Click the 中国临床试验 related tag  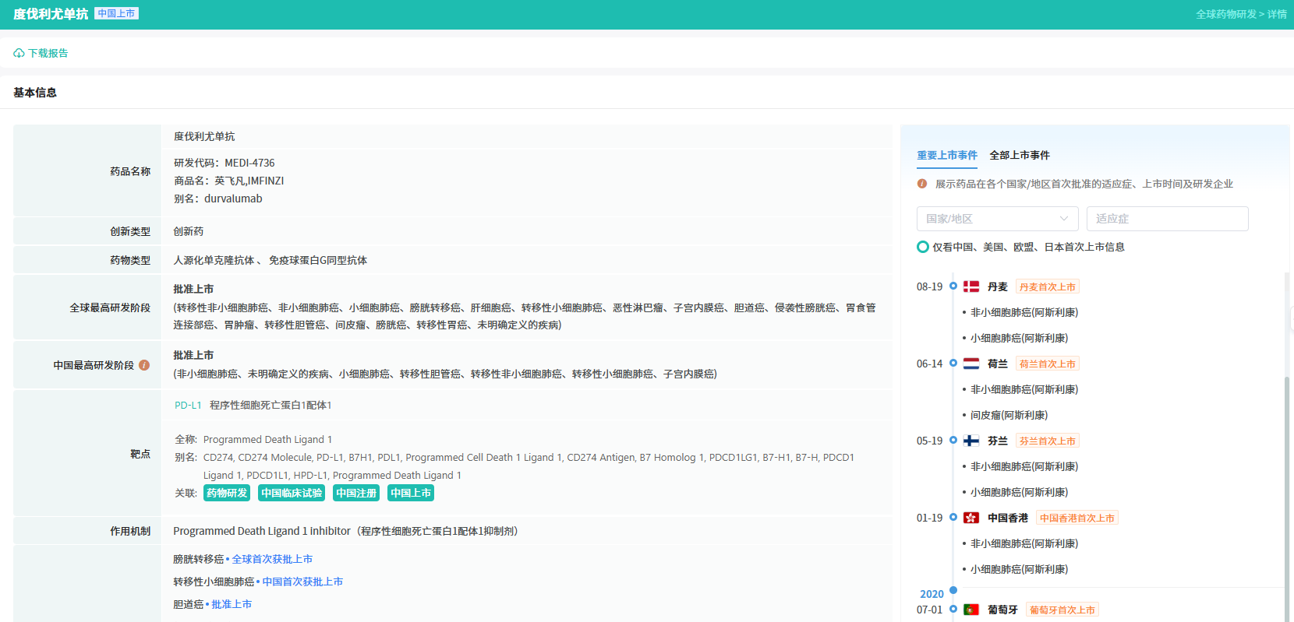(x=292, y=493)
